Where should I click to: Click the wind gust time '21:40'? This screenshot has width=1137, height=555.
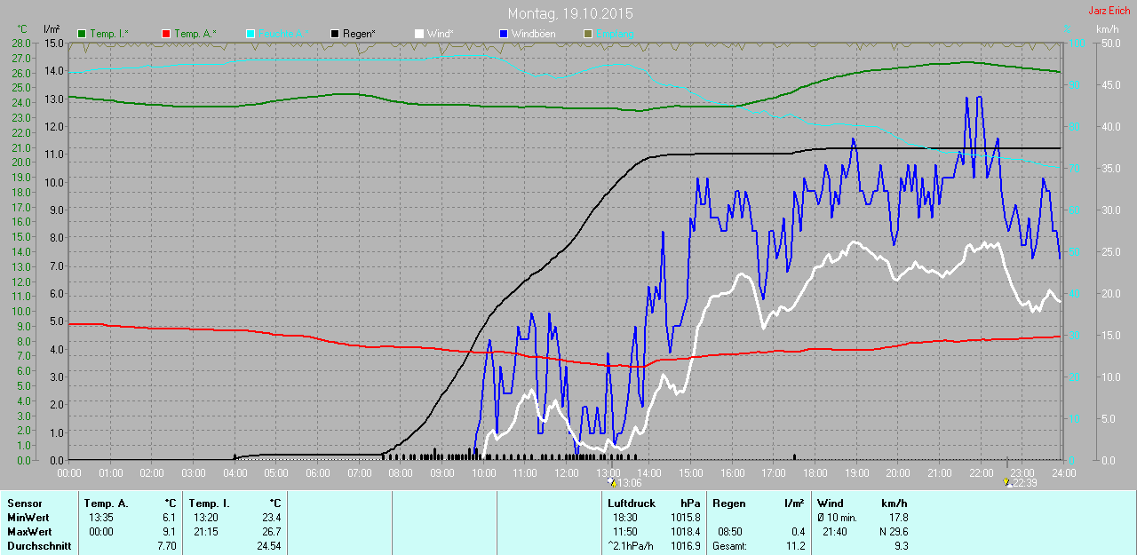coord(835,532)
